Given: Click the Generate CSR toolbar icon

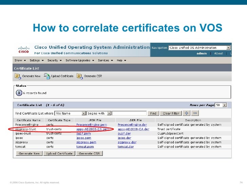Looking at the screenshot, I should [79, 76].
